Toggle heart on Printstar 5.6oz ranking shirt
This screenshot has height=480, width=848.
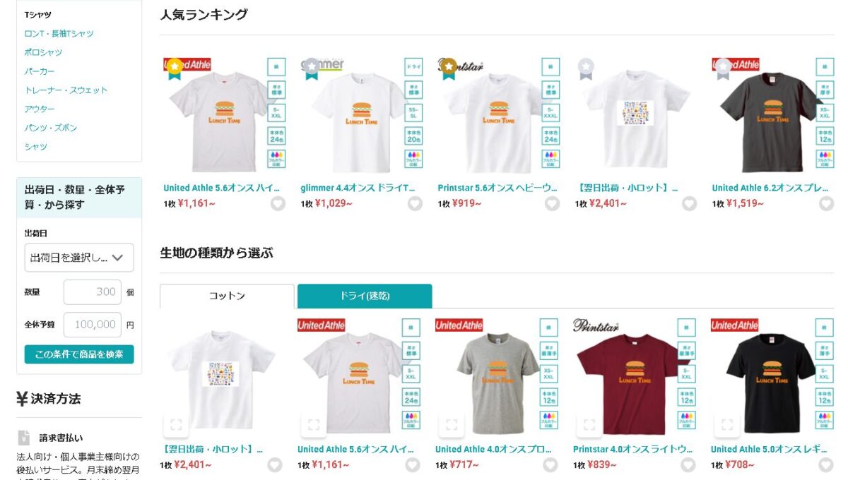pyautogui.click(x=552, y=203)
